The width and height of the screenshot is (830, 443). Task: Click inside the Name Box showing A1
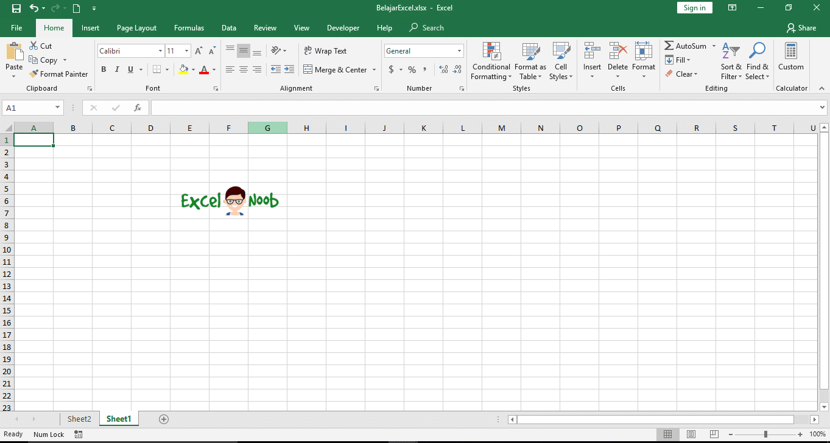click(29, 107)
